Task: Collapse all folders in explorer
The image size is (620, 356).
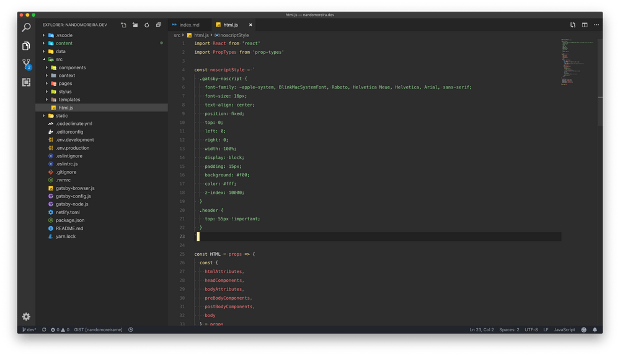Action: [159, 25]
